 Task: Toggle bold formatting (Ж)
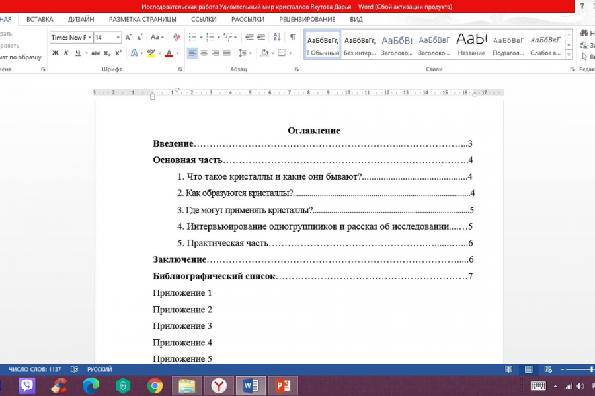point(56,53)
